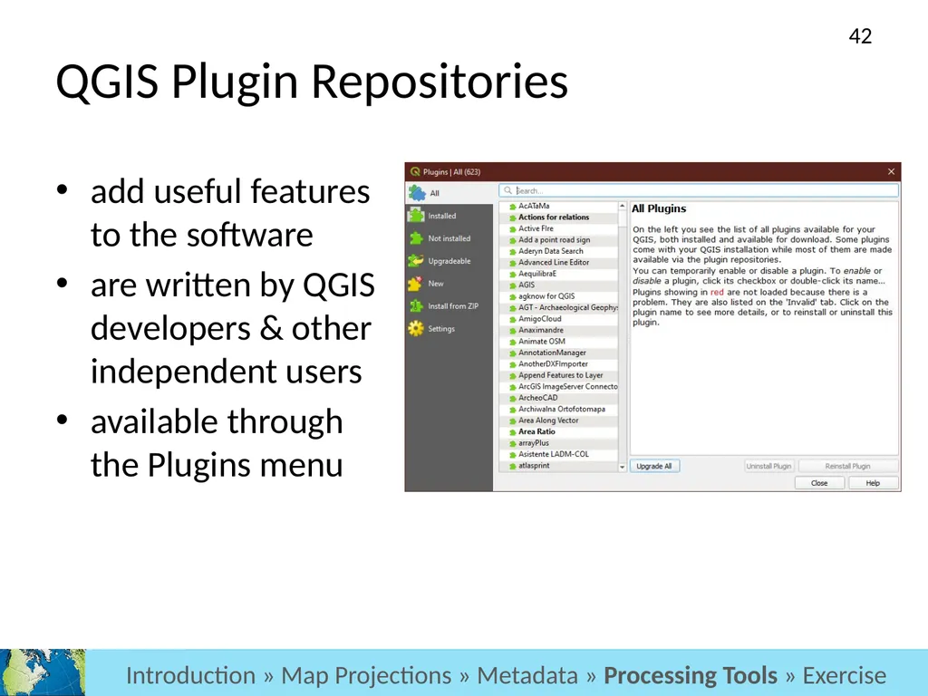Open the All plugins tab
The width and height of the screenshot is (928, 696).
coord(449,193)
